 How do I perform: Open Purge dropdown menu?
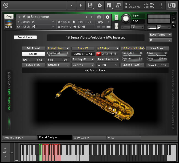(x=103, y=22)
